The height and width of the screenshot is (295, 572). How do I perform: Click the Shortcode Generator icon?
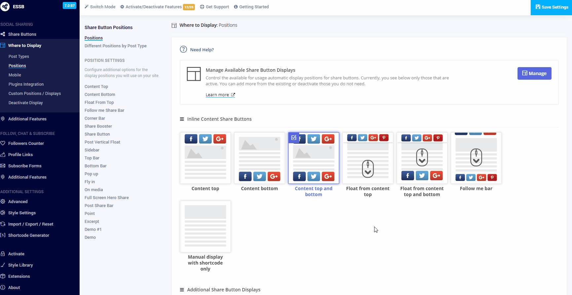(x=3, y=235)
